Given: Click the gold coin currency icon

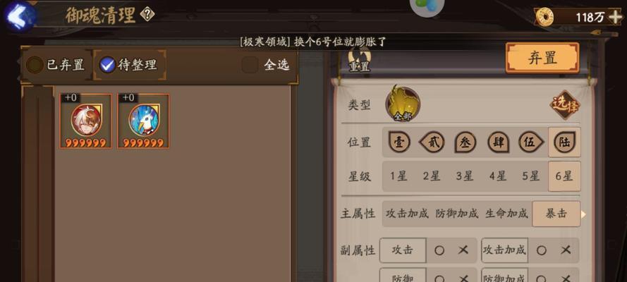Looking at the screenshot, I should (544, 17).
